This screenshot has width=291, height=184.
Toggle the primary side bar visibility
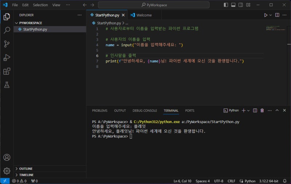pyautogui.click(x=226, y=5)
